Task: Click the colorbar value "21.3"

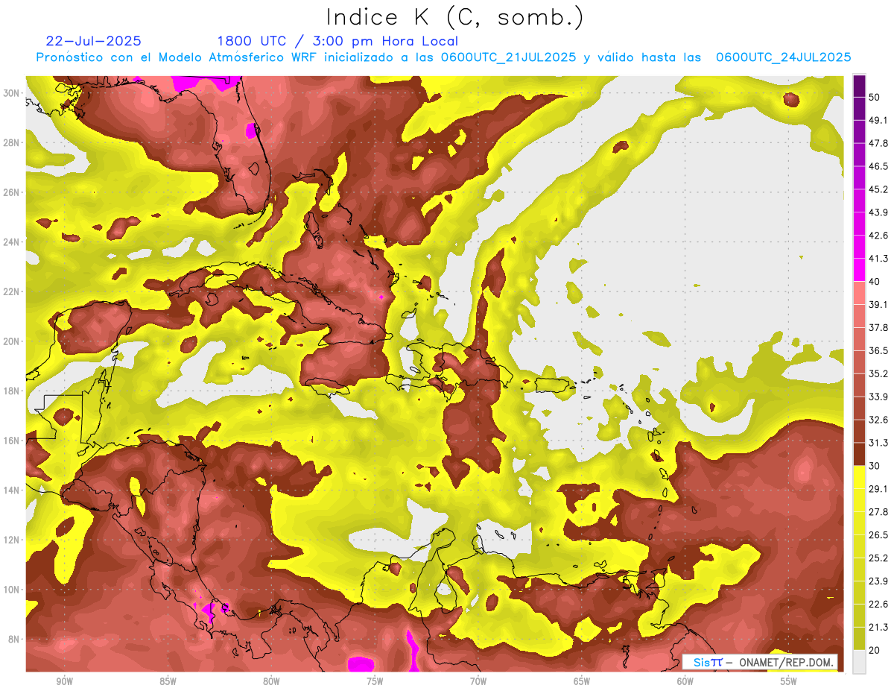Action: [878, 627]
